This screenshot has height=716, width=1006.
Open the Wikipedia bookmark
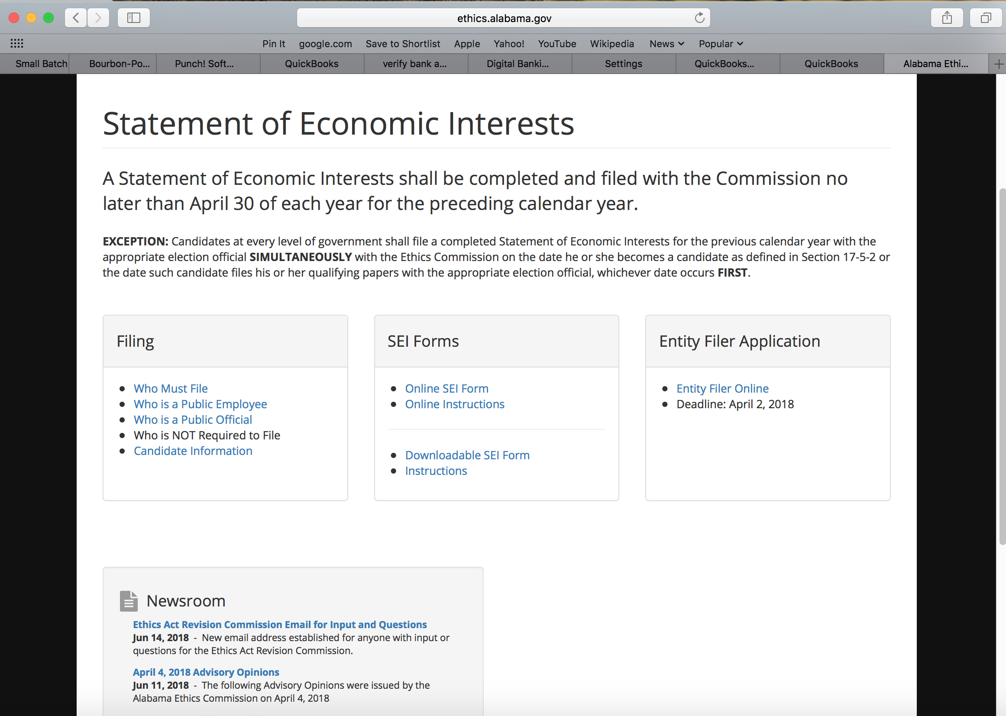tap(612, 44)
